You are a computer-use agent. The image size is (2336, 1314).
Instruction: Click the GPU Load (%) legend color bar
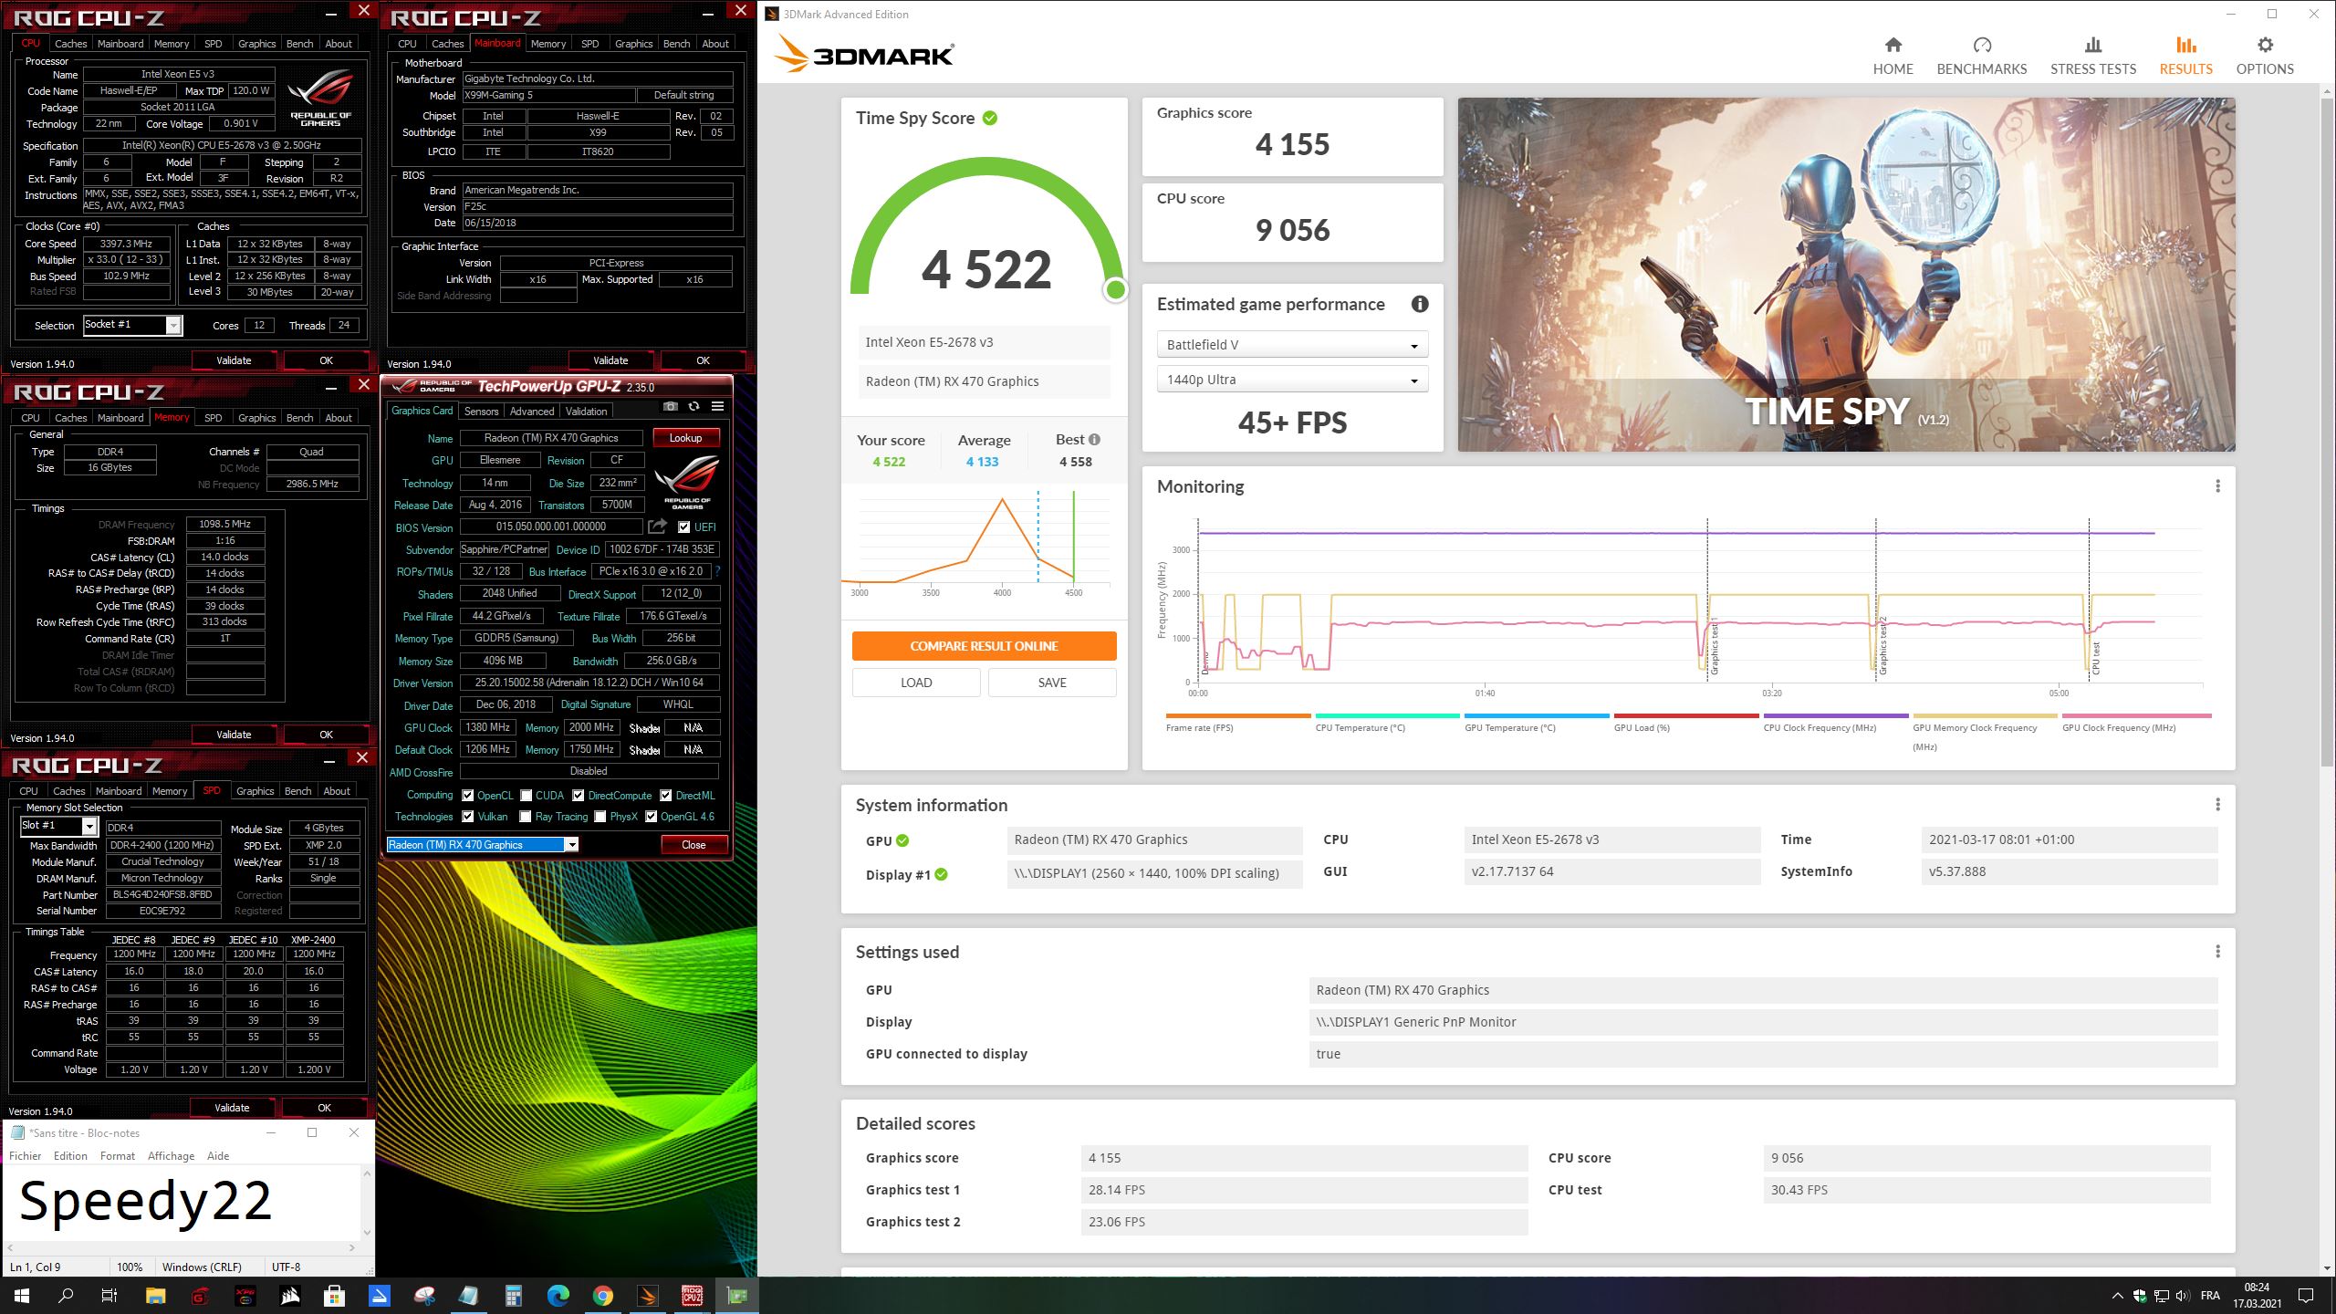point(1686,715)
